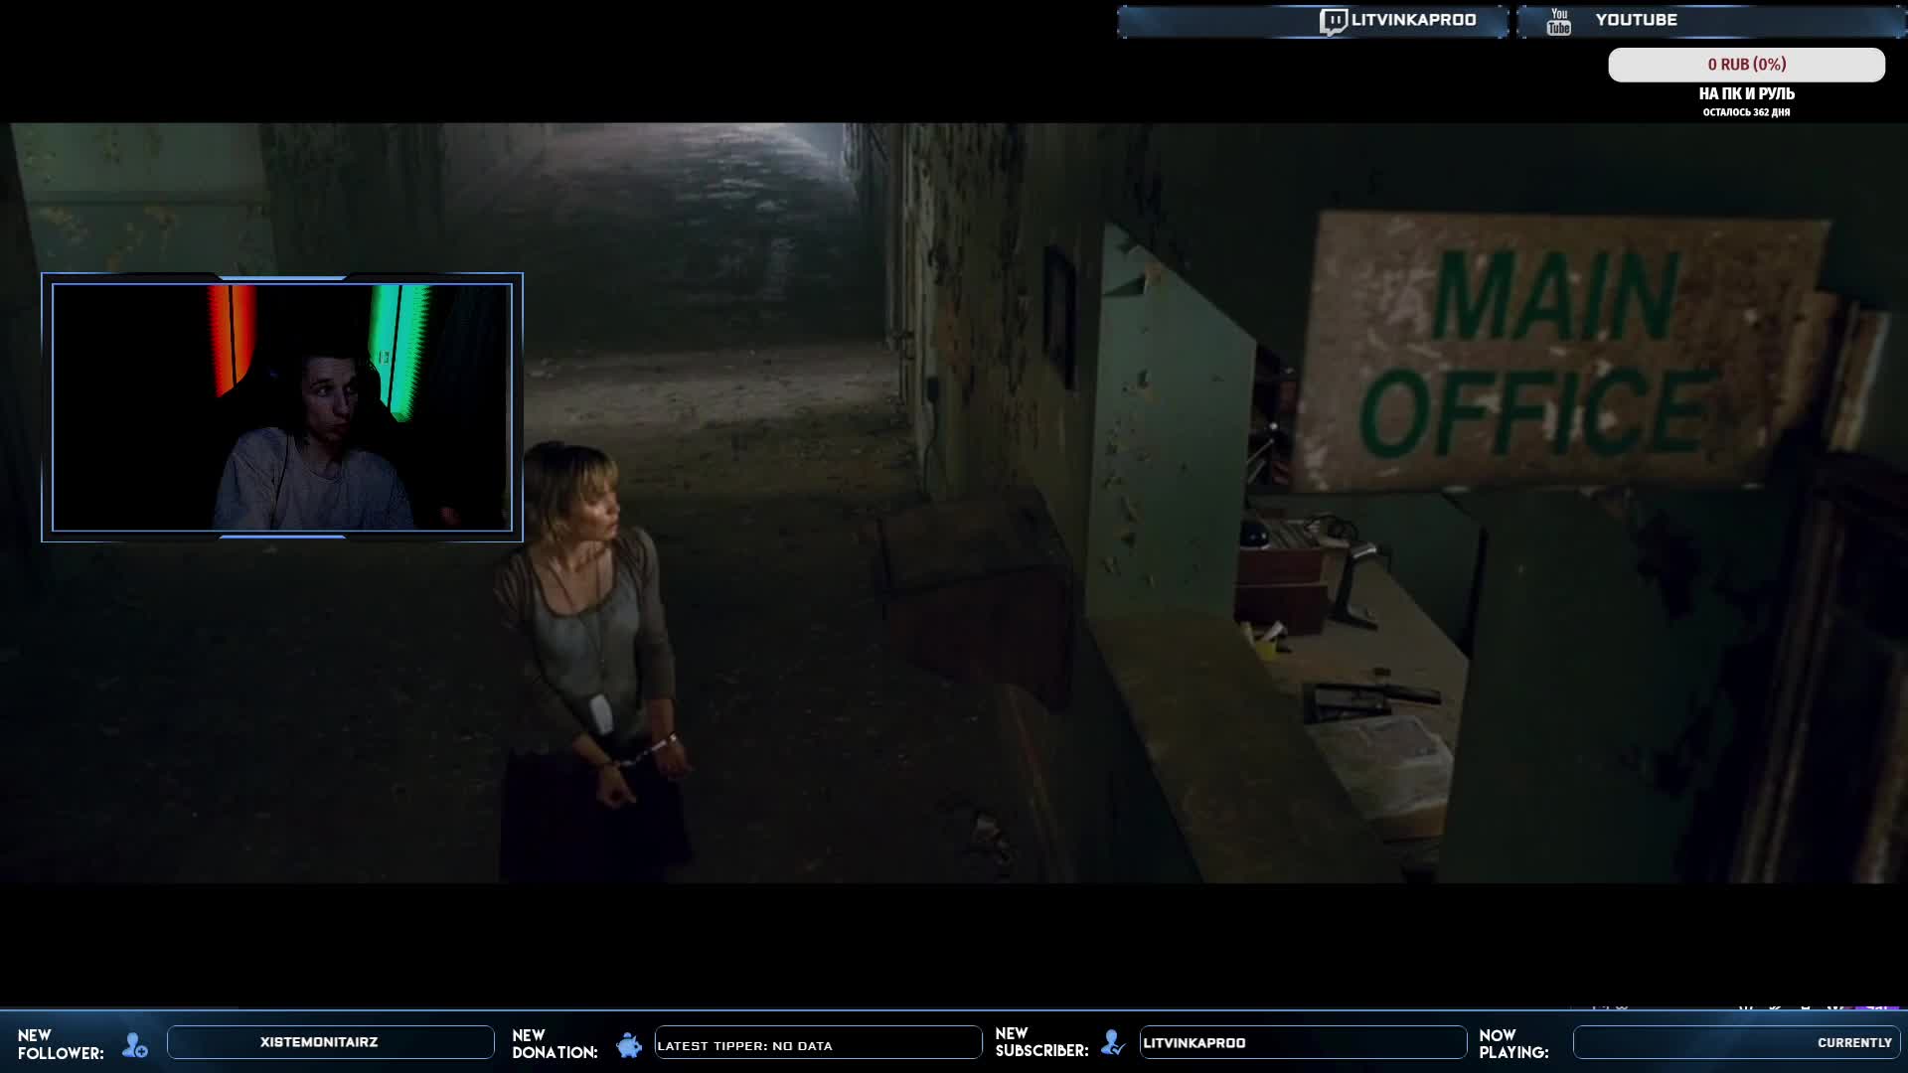Click the YouTube logo icon in the header
Viewport: 1908px width, 1073px height.
(x=1558, y=21)
